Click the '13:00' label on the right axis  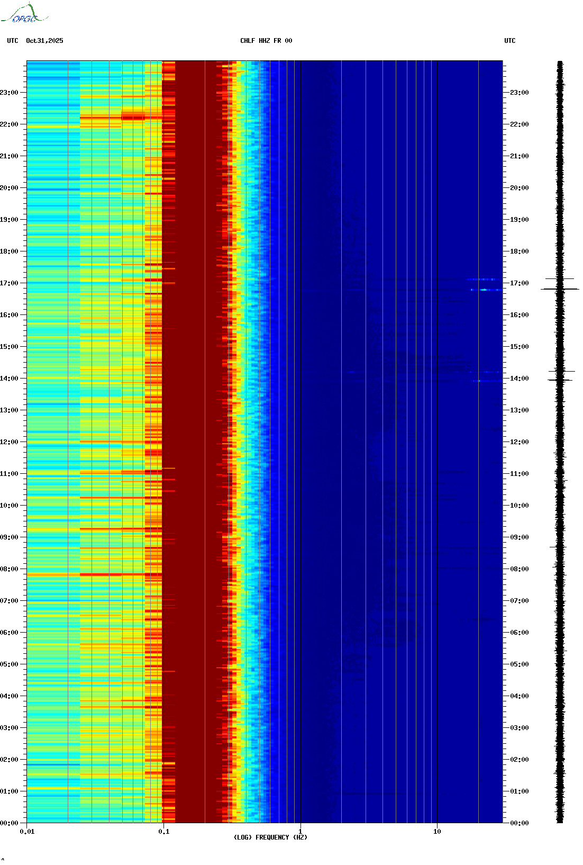coord(520,410)
